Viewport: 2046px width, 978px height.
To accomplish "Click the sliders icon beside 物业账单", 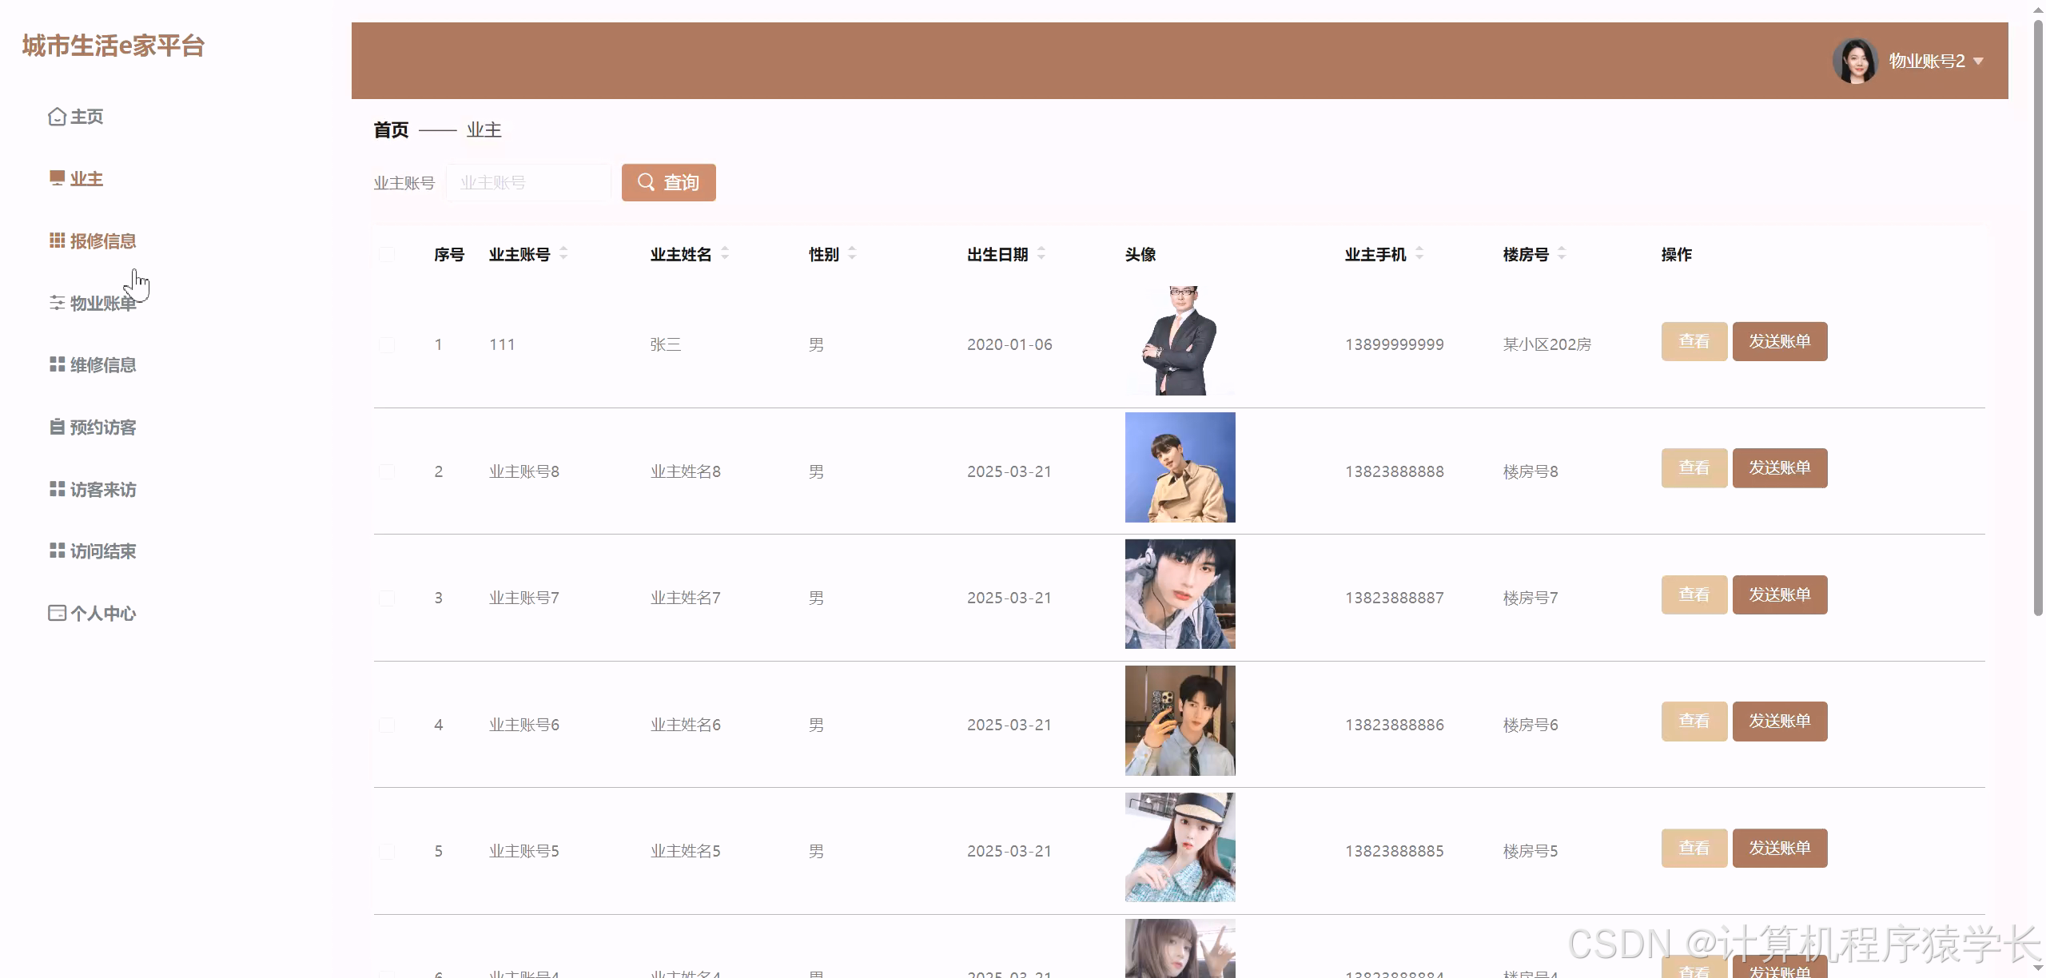I will [57, 303].
